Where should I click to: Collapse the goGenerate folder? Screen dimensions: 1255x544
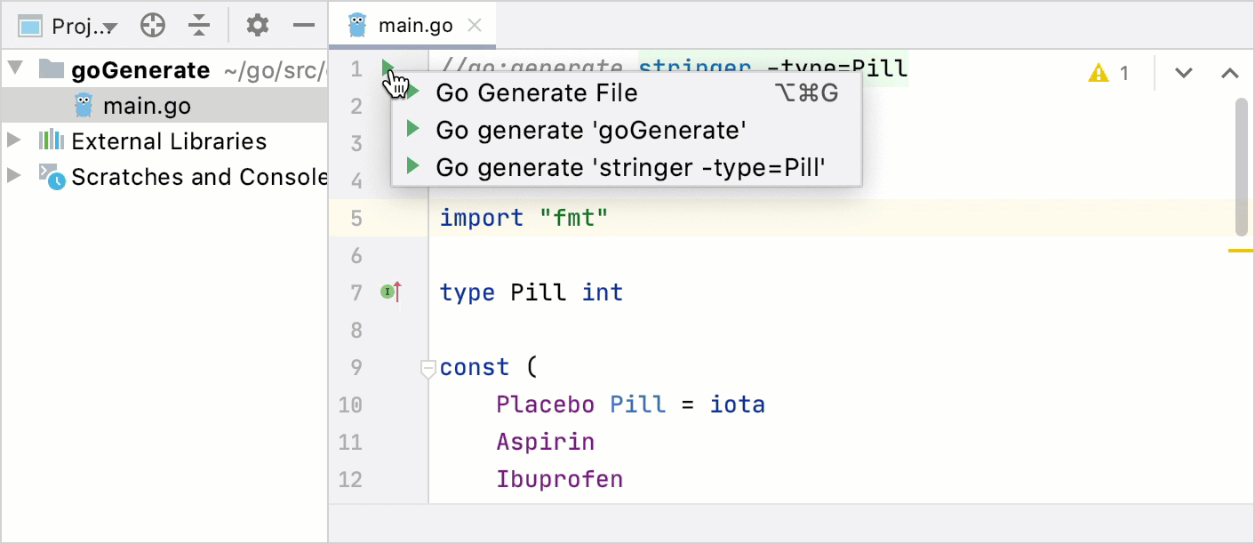coord(14,69)
